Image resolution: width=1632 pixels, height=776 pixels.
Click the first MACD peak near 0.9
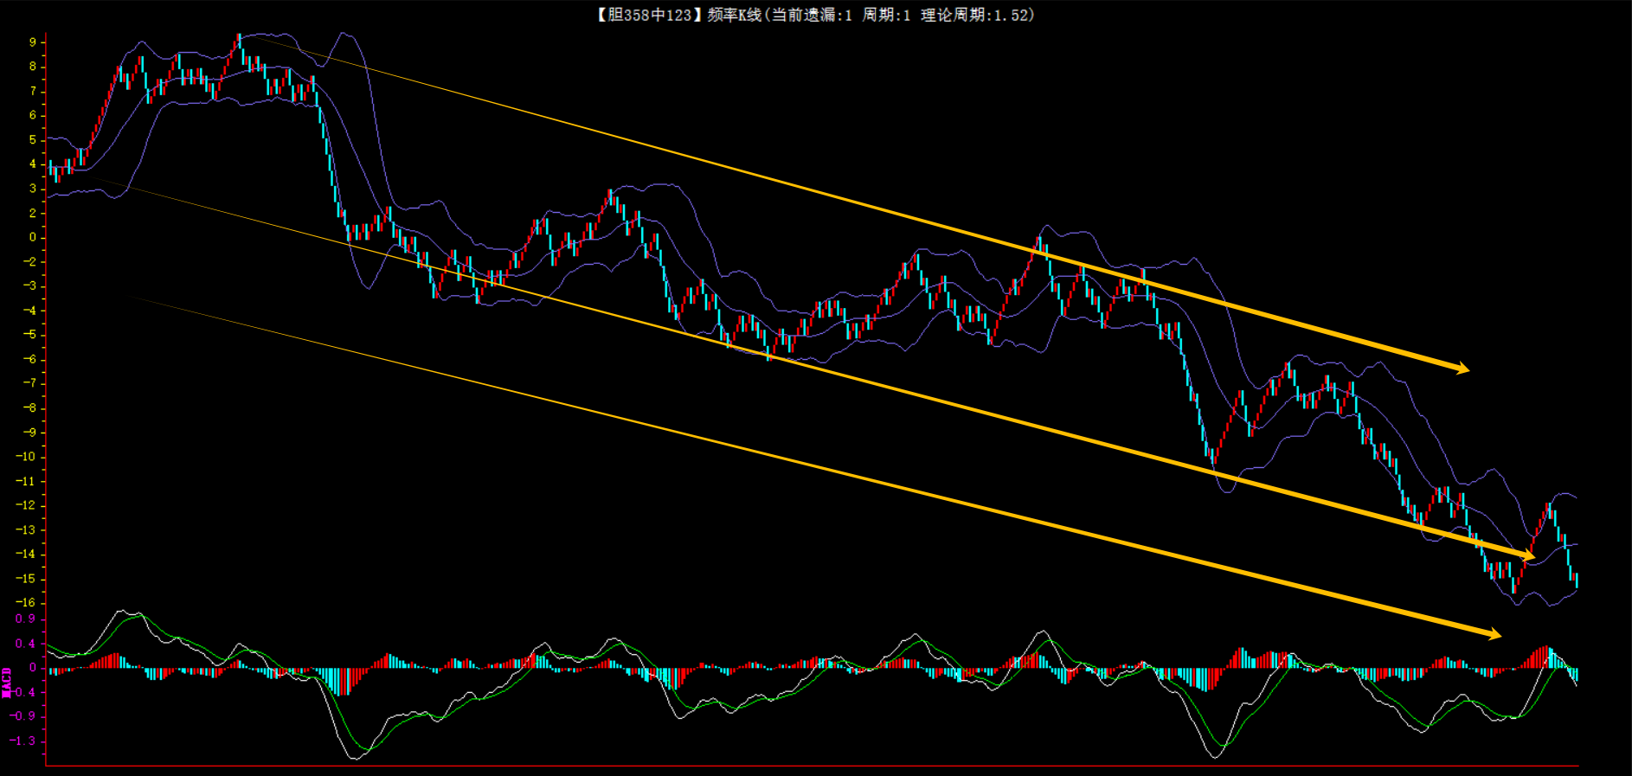124,612
